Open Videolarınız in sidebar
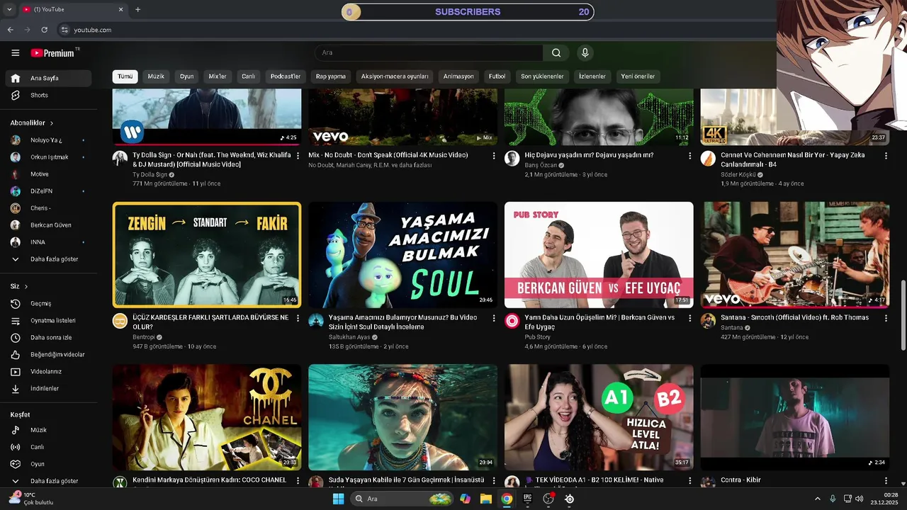 [48, 372]
